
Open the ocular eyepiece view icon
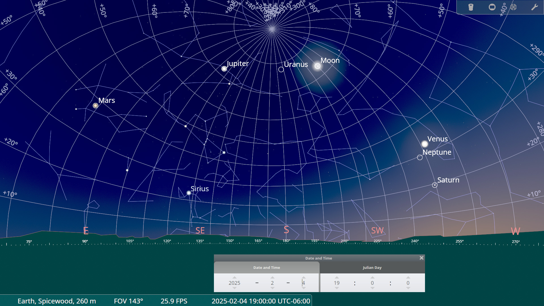[471, 7]
